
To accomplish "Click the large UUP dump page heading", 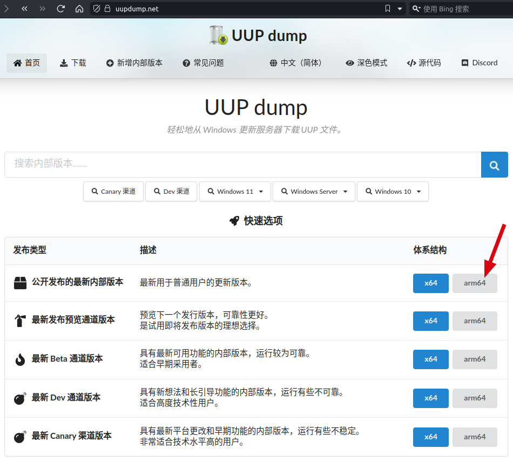I will (256, 107).
